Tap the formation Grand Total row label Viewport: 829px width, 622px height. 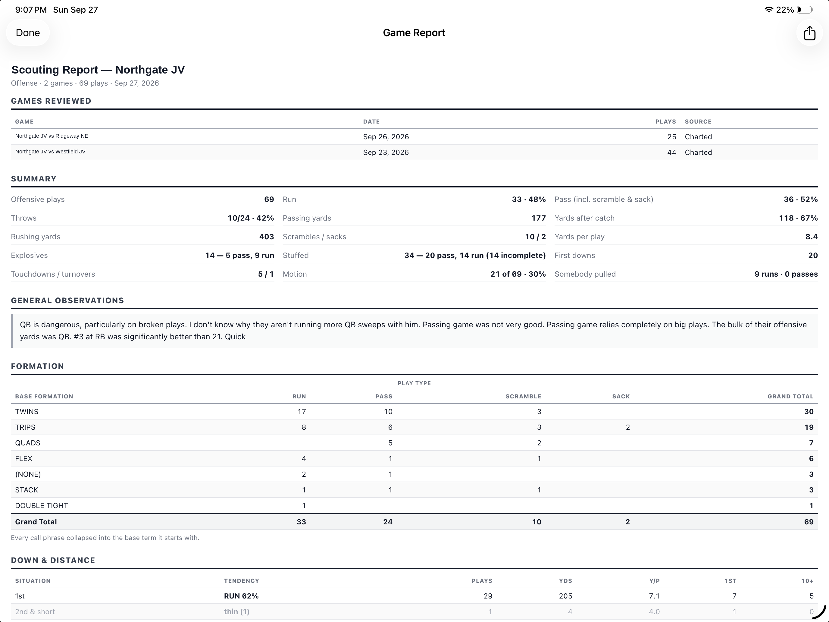(36, 522)
